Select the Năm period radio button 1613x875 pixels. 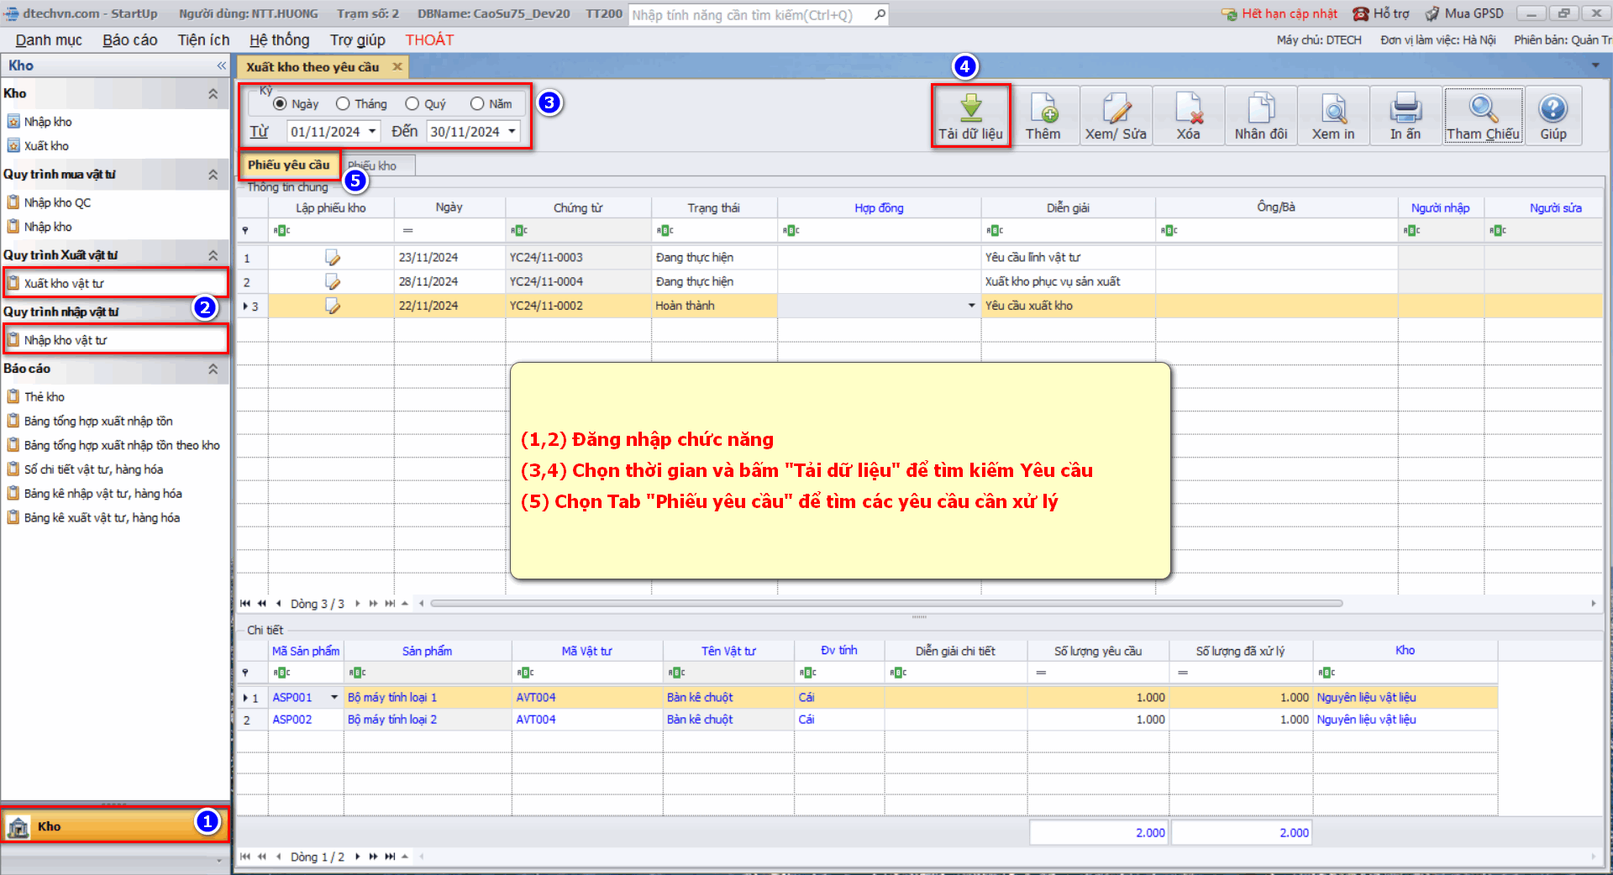[x=477, y=104]
